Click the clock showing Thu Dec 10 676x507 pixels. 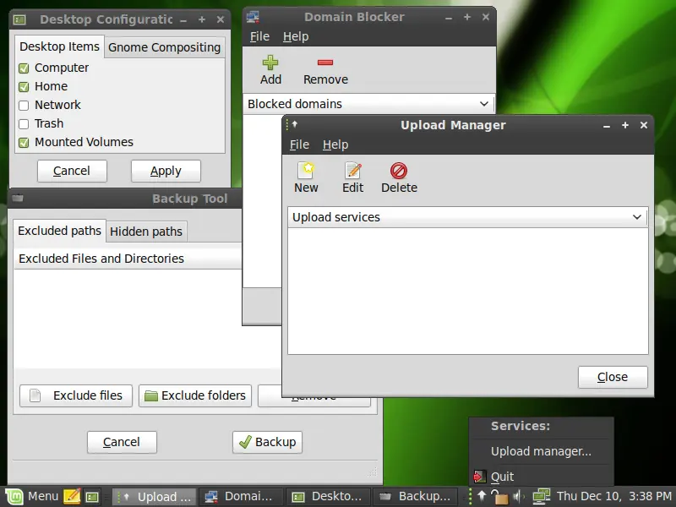click(614, 496)
